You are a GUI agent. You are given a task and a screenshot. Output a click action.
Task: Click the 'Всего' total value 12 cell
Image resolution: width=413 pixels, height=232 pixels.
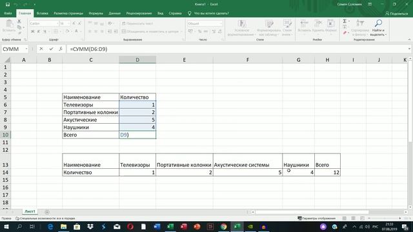pos(327,172)
